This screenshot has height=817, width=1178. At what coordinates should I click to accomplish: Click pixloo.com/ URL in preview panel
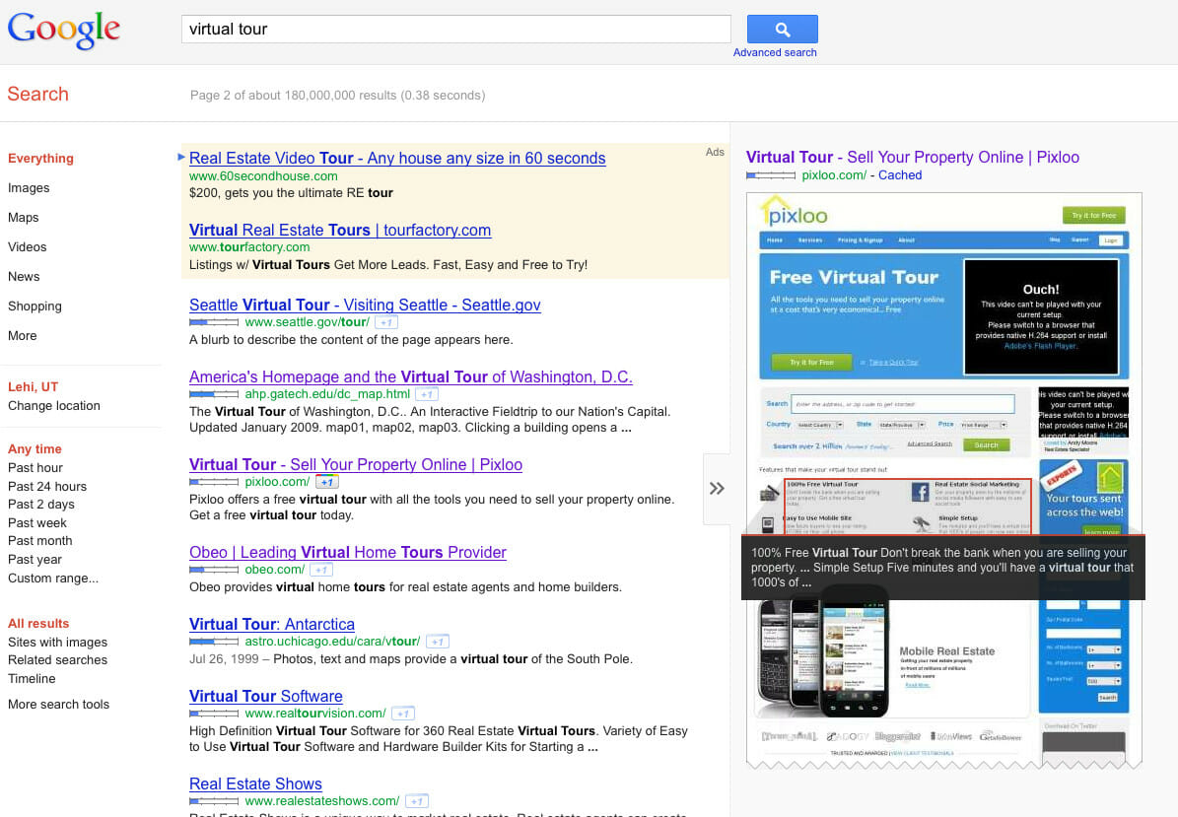834,175
